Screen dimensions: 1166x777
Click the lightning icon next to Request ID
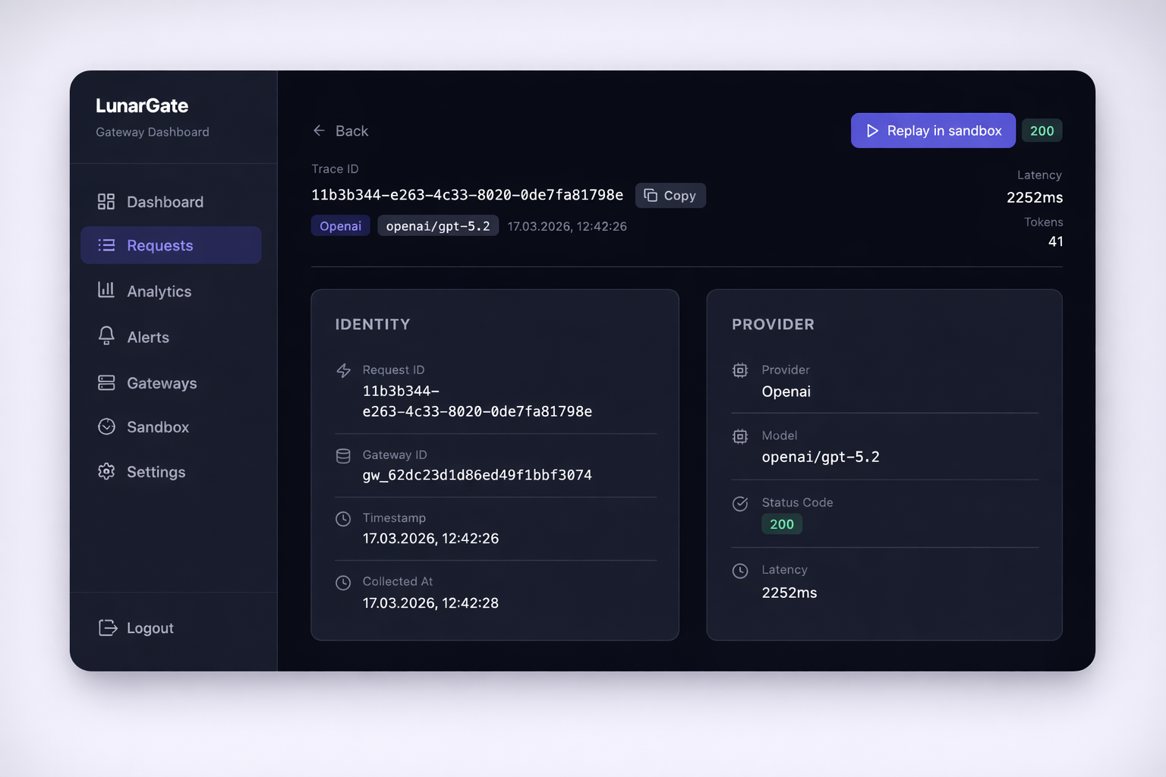click(344, 370)
